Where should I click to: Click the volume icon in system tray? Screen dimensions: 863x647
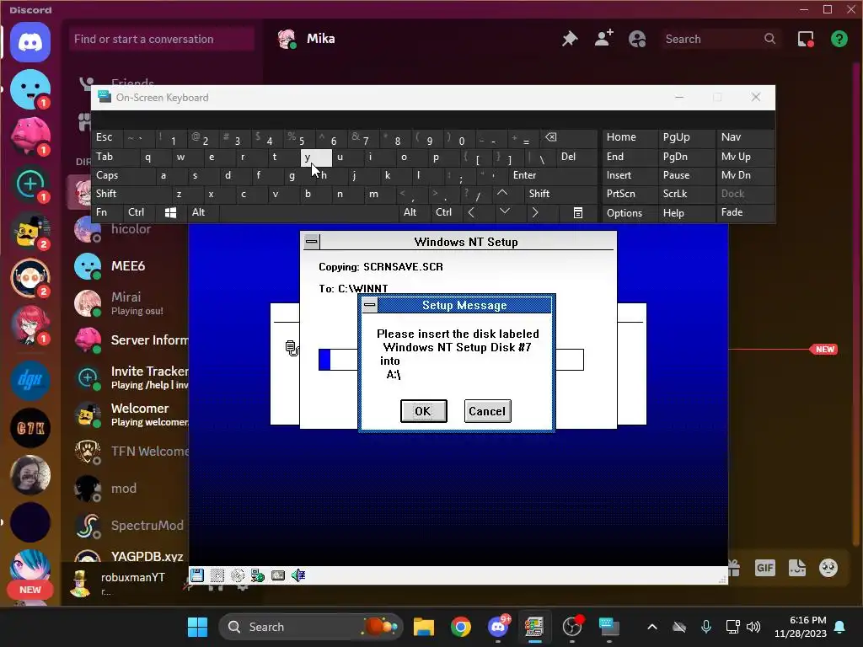tap(753, 627)
